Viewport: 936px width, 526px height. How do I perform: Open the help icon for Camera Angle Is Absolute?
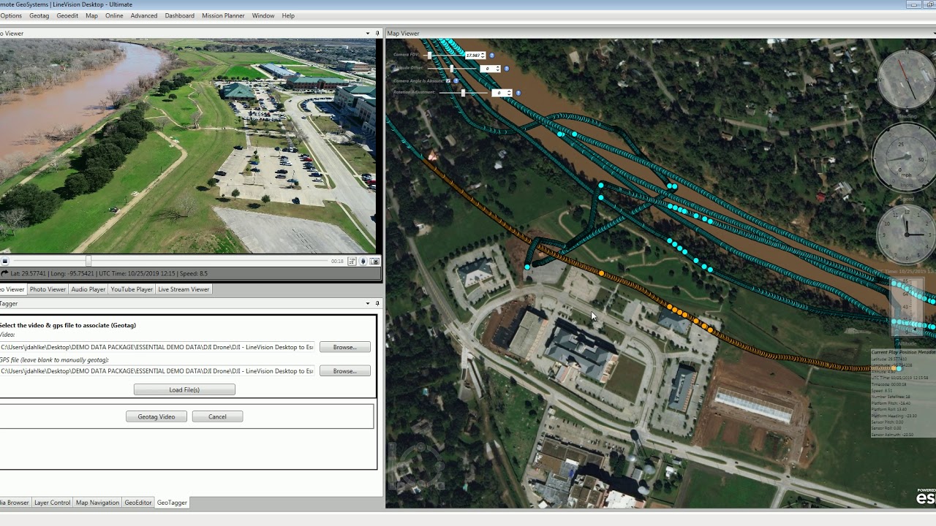pos(457,80)
